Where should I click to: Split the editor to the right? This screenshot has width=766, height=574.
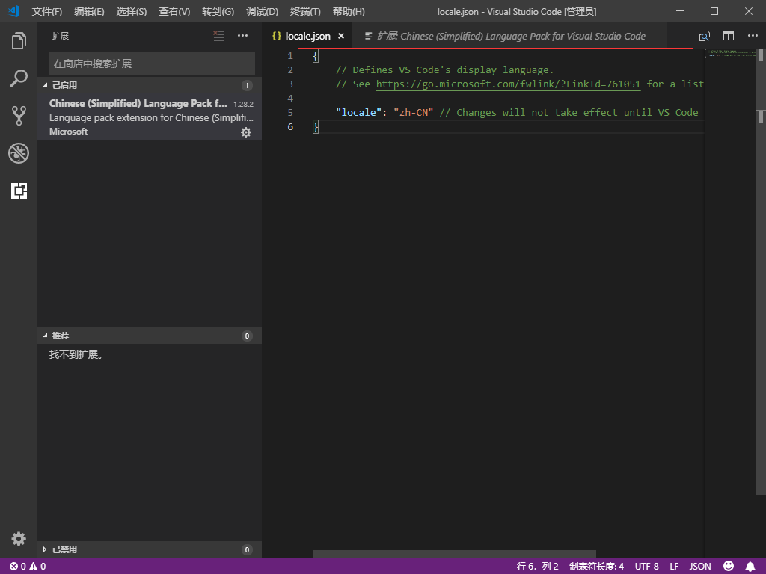(x=729, y=36)
